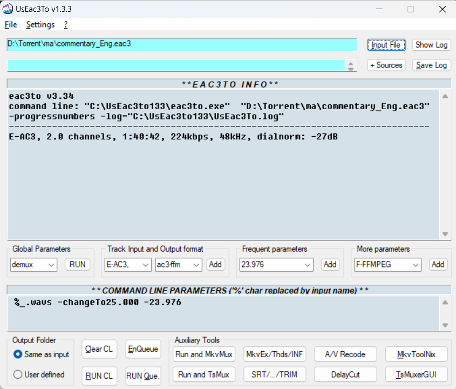The height and width of the screenshot is (389, 456).
Task: Open the 23.976 Frequent parameters dropdown
Action: pos(276,265)
